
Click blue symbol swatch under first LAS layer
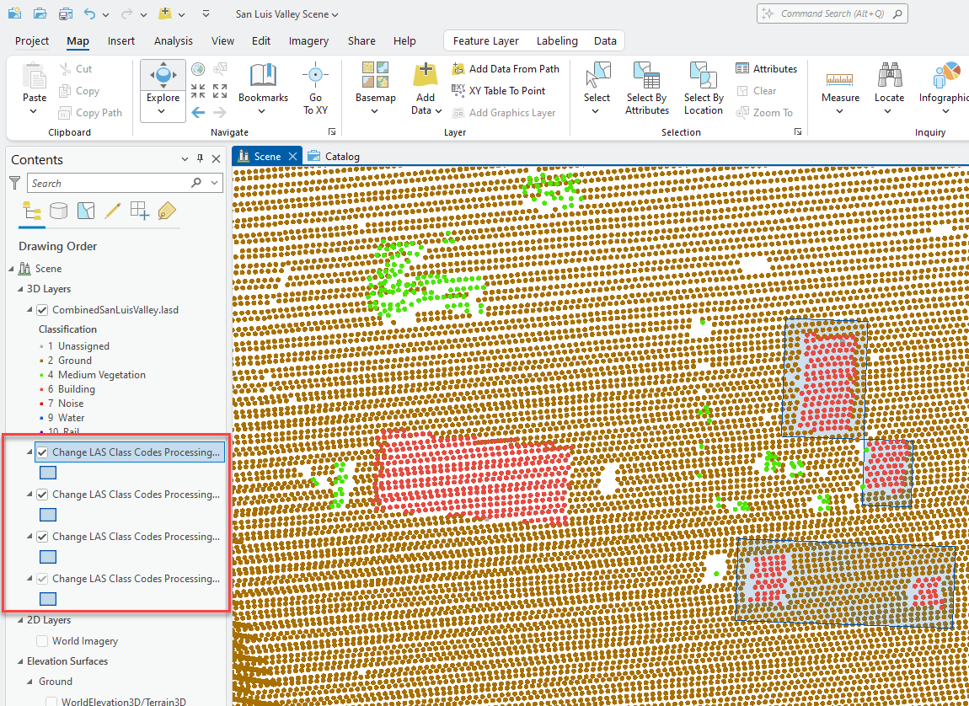48,473
